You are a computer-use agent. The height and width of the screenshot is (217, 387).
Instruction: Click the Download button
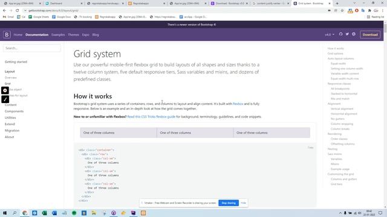click(x=370, y=35)
